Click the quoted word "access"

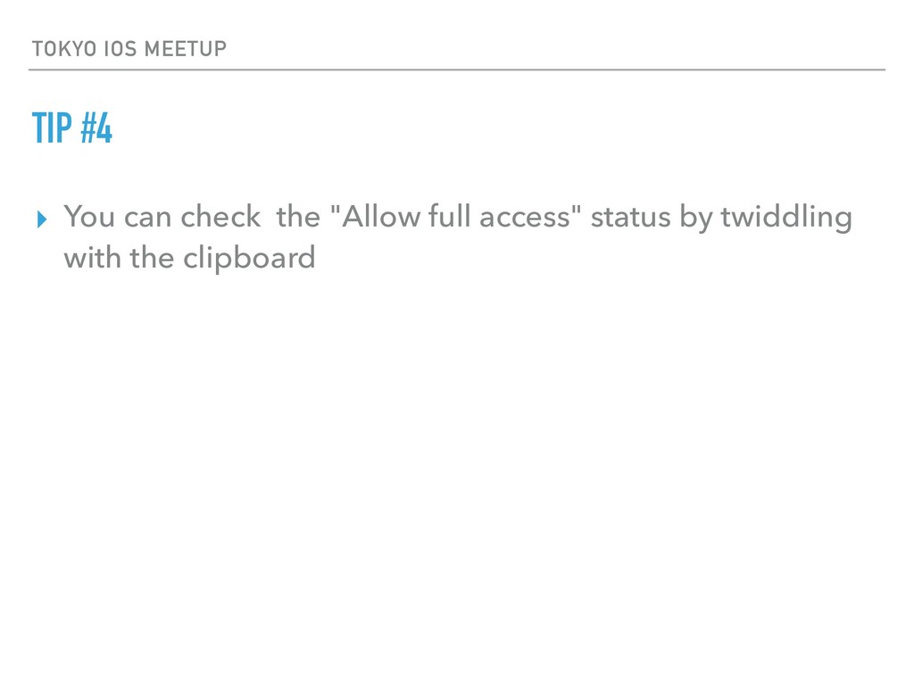coord(525,217)
